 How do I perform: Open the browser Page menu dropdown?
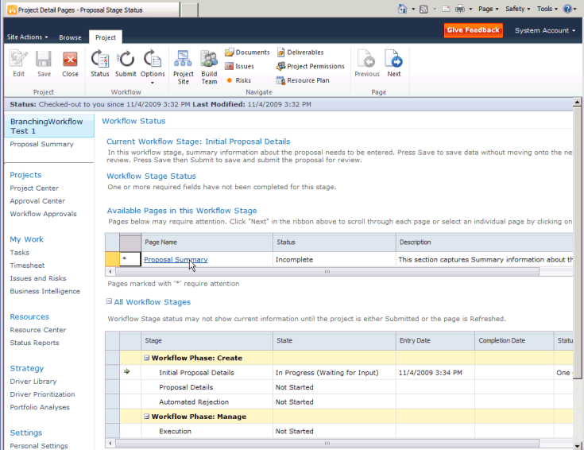[x=489, y=9]
